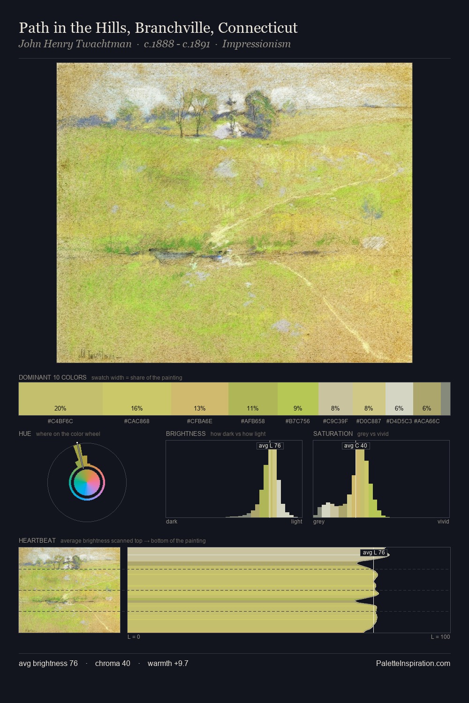Click the SATURATION section heading
This screenshot has width=469, height=703.
(333, 434)
